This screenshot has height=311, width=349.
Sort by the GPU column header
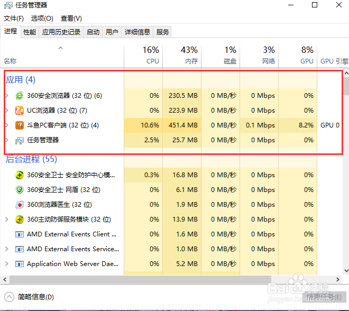[298, 56]
